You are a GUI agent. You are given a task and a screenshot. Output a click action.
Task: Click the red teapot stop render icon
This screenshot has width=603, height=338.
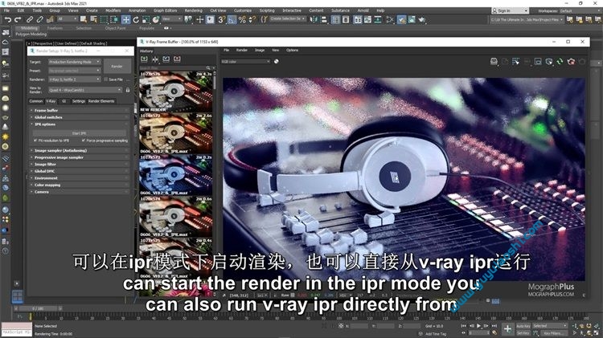(x=571, y=62)
